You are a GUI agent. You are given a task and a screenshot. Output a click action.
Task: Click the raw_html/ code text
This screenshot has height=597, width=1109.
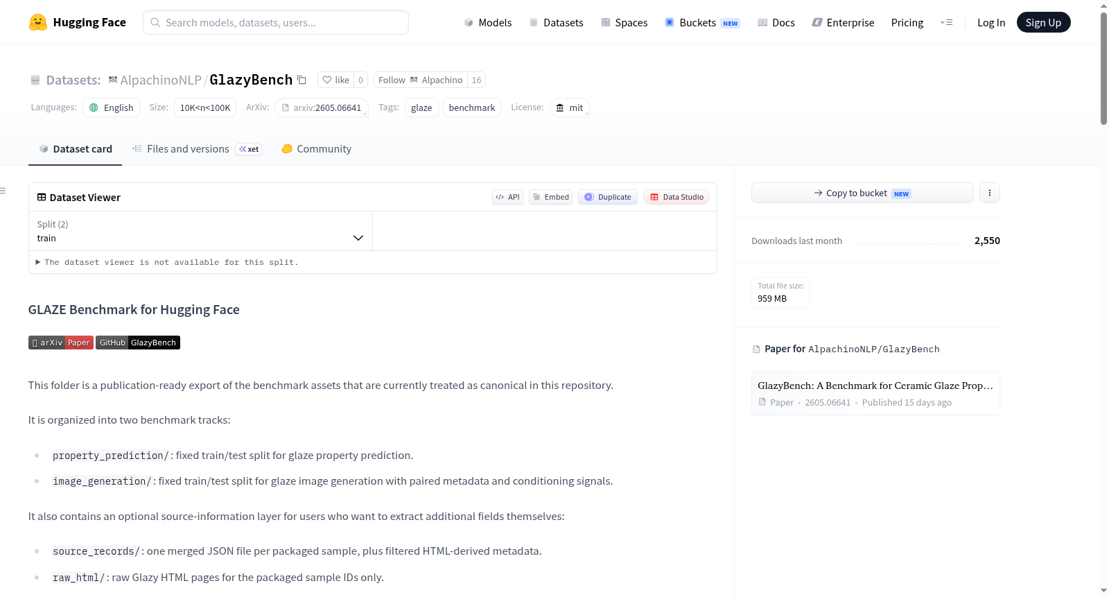click(x=79, y=578)
